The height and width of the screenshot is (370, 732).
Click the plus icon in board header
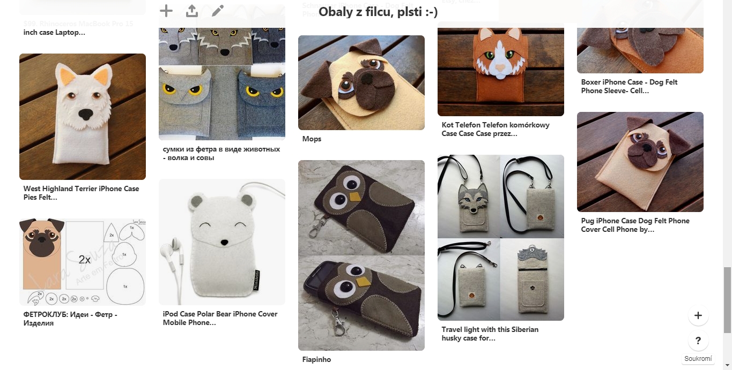pos(166,11)
